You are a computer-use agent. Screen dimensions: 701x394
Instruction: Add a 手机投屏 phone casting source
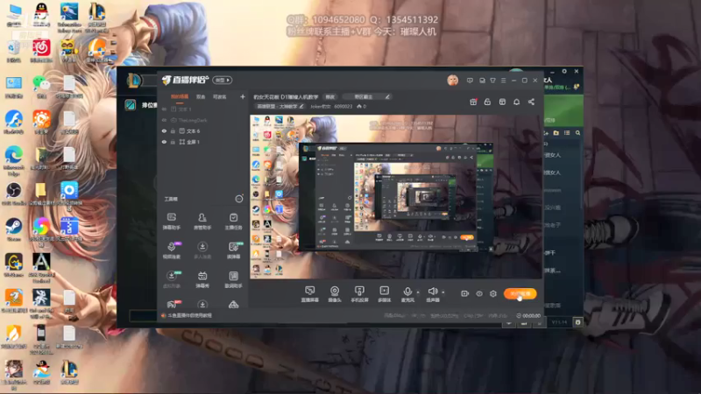359,294
